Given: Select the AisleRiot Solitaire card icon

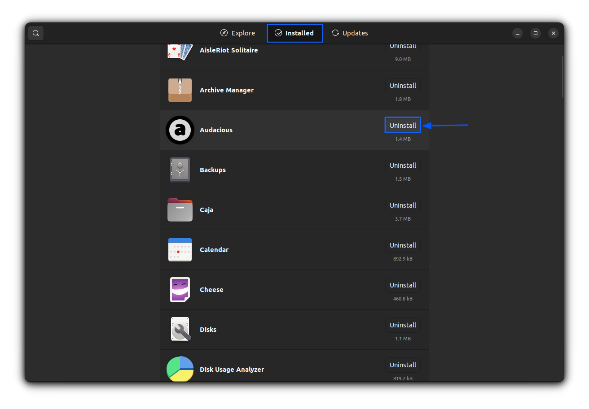Looking at the screenshot, I should pos(180,50).
